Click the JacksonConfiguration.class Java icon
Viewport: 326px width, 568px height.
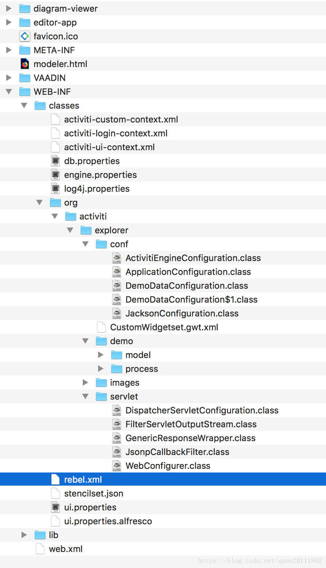[x=117, y=313]
